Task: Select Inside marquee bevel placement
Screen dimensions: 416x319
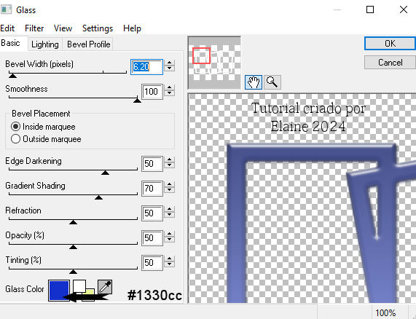Action: tap(15, 127)
